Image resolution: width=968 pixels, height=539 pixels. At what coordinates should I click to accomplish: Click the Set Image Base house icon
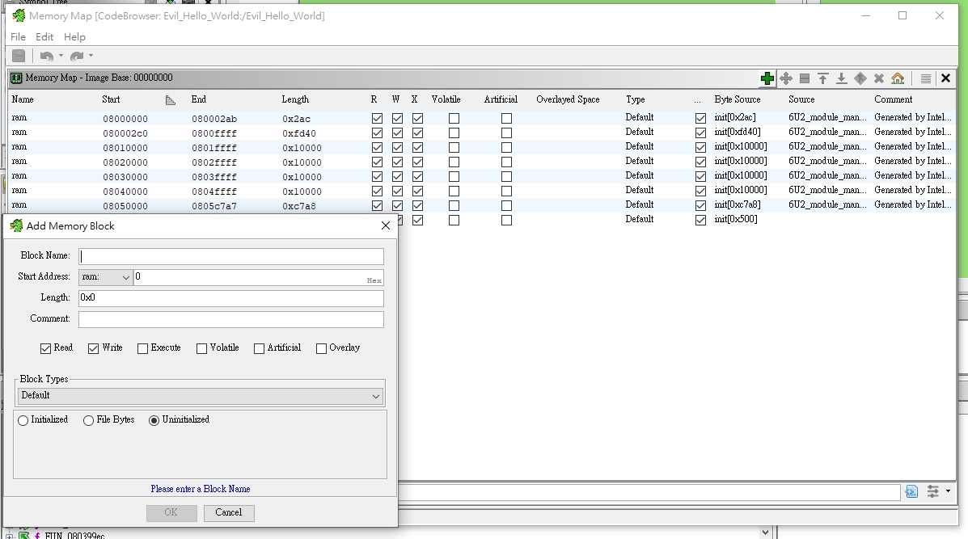(x=898, y=78)
